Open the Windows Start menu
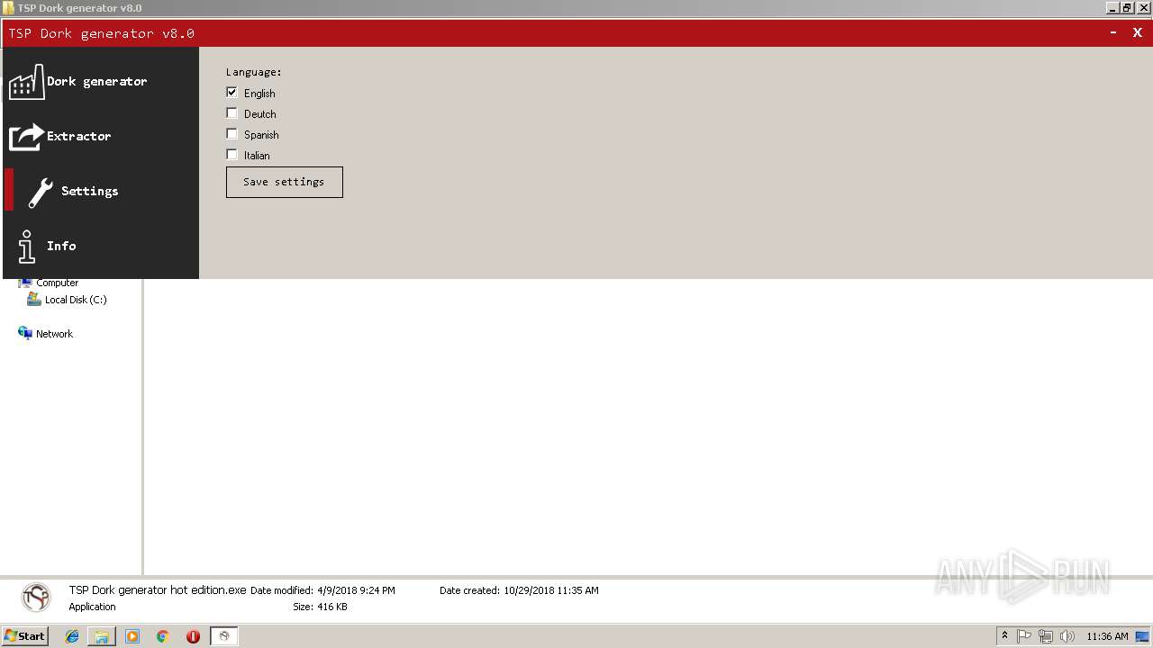 pos(24,636)
